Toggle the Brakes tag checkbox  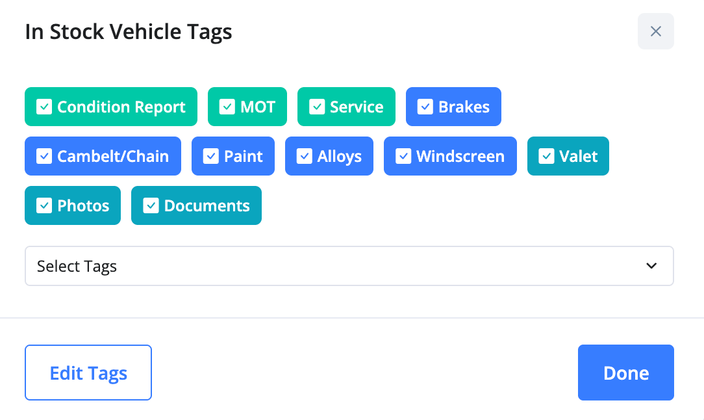[425, 107]
